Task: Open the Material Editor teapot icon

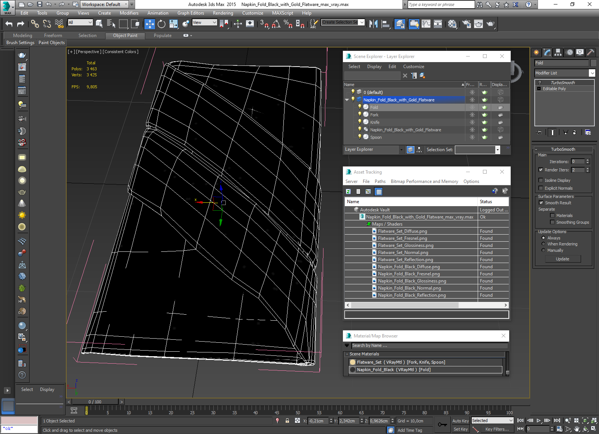Action: tap(452, 24)
